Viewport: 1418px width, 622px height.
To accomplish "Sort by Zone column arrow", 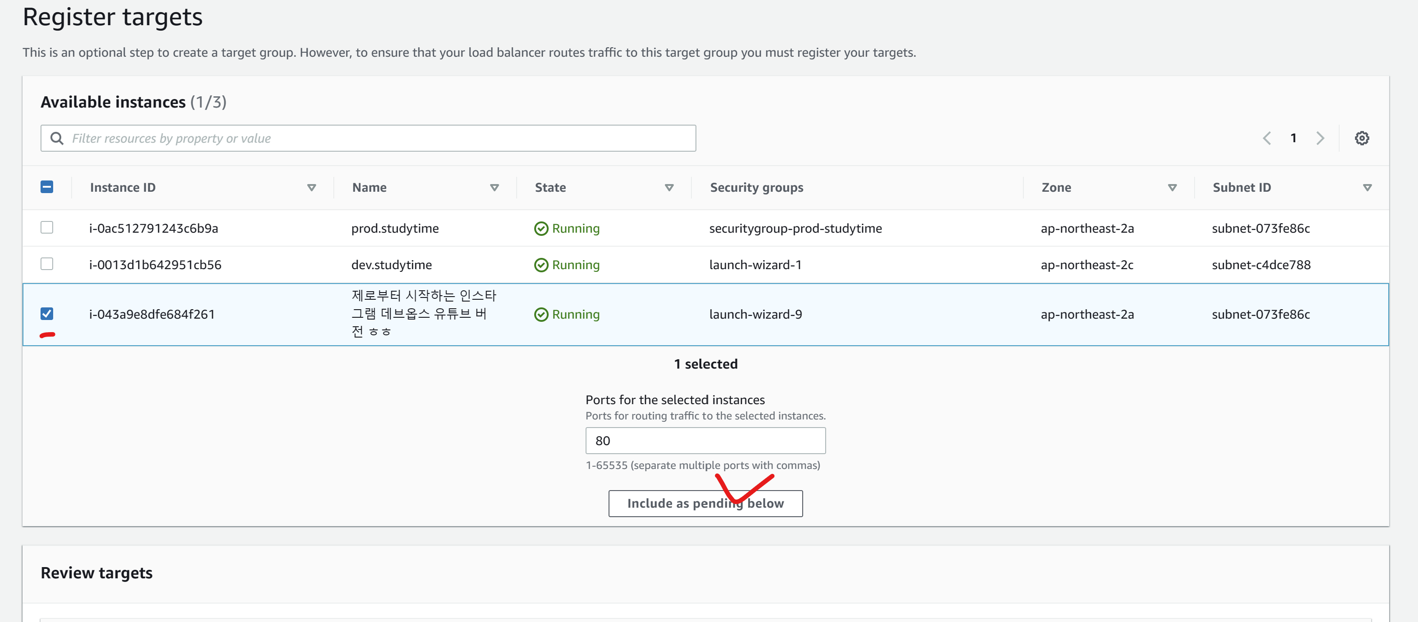I will click(x=1172, y=188).
